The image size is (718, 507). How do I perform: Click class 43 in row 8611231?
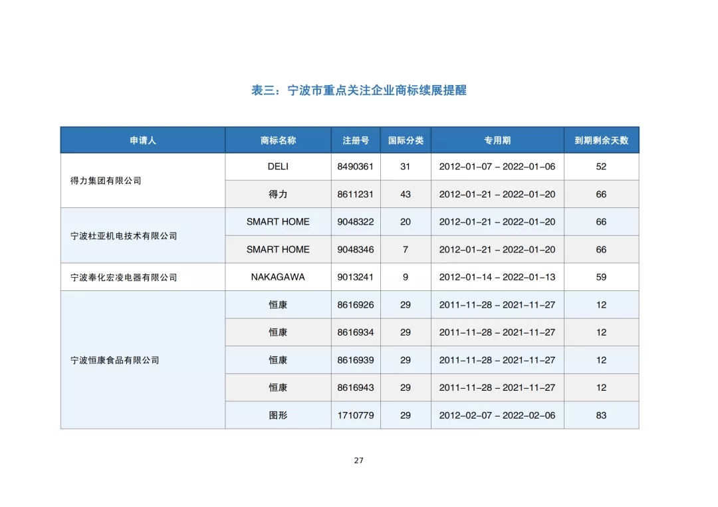(406, 195)
